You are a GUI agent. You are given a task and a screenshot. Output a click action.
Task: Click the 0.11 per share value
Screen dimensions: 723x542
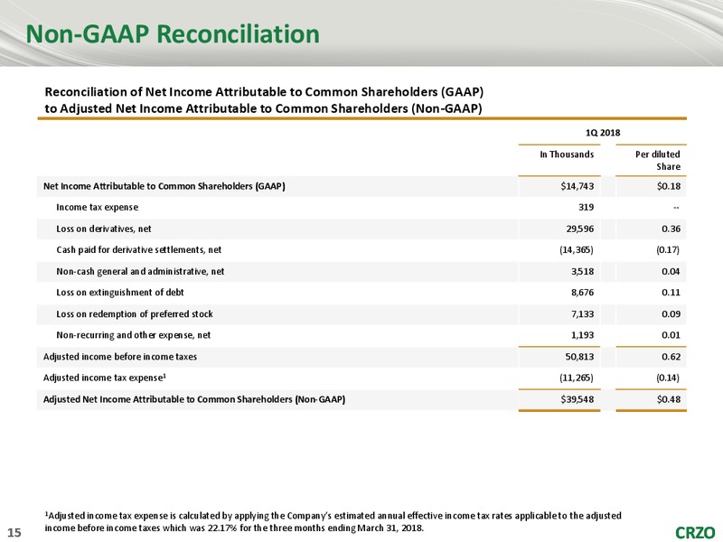671,293
